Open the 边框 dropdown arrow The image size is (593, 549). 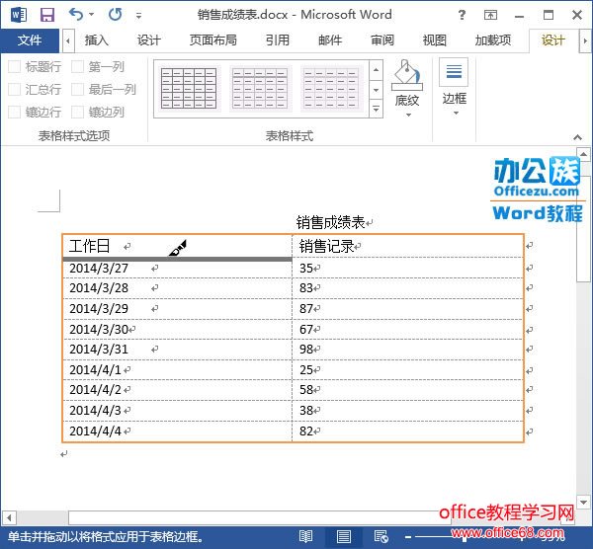456,113
